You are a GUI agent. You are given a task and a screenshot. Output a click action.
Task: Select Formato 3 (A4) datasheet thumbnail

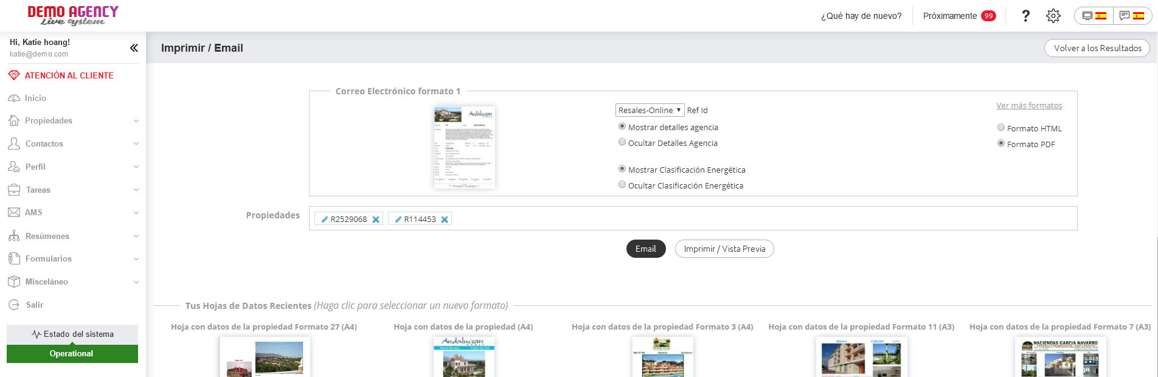tap(662, 357)
